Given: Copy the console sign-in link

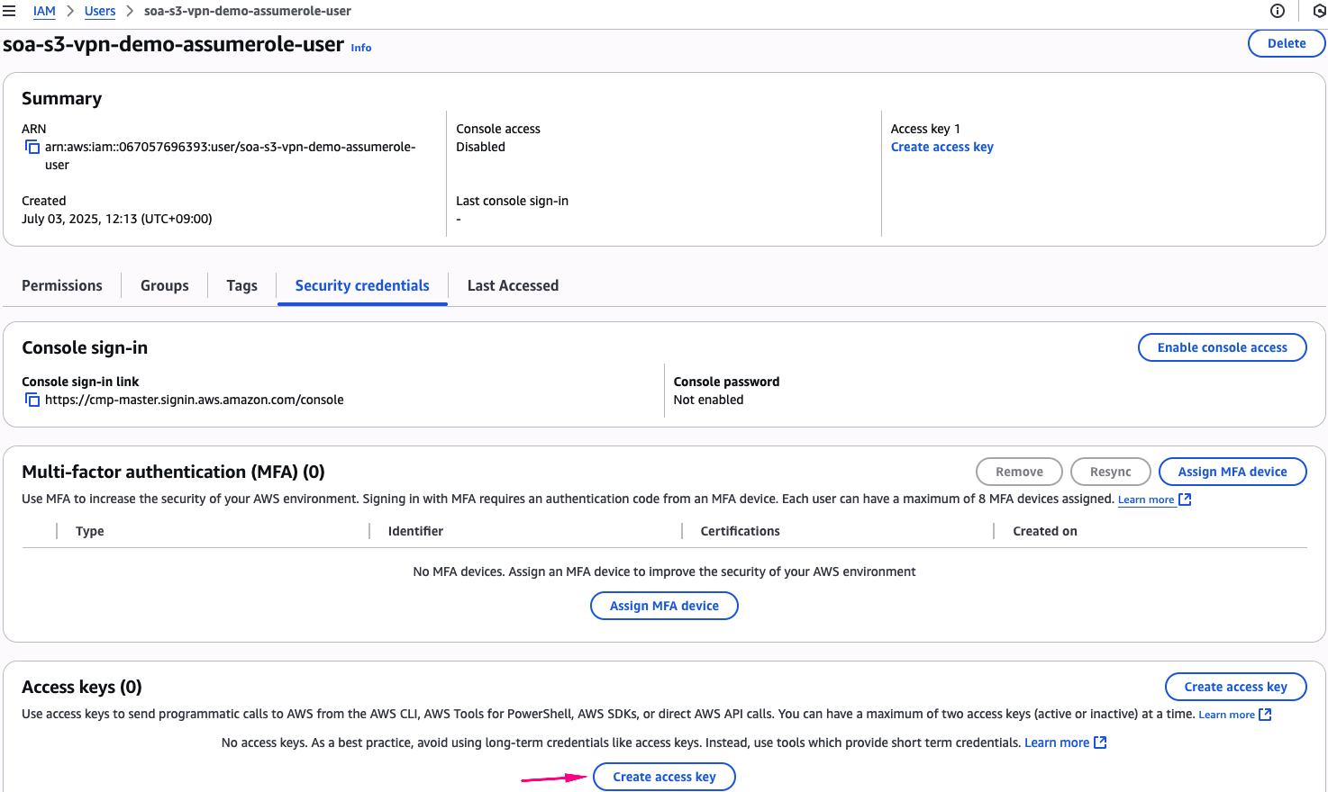Looking at the screenshot, I should click(32, 400).
